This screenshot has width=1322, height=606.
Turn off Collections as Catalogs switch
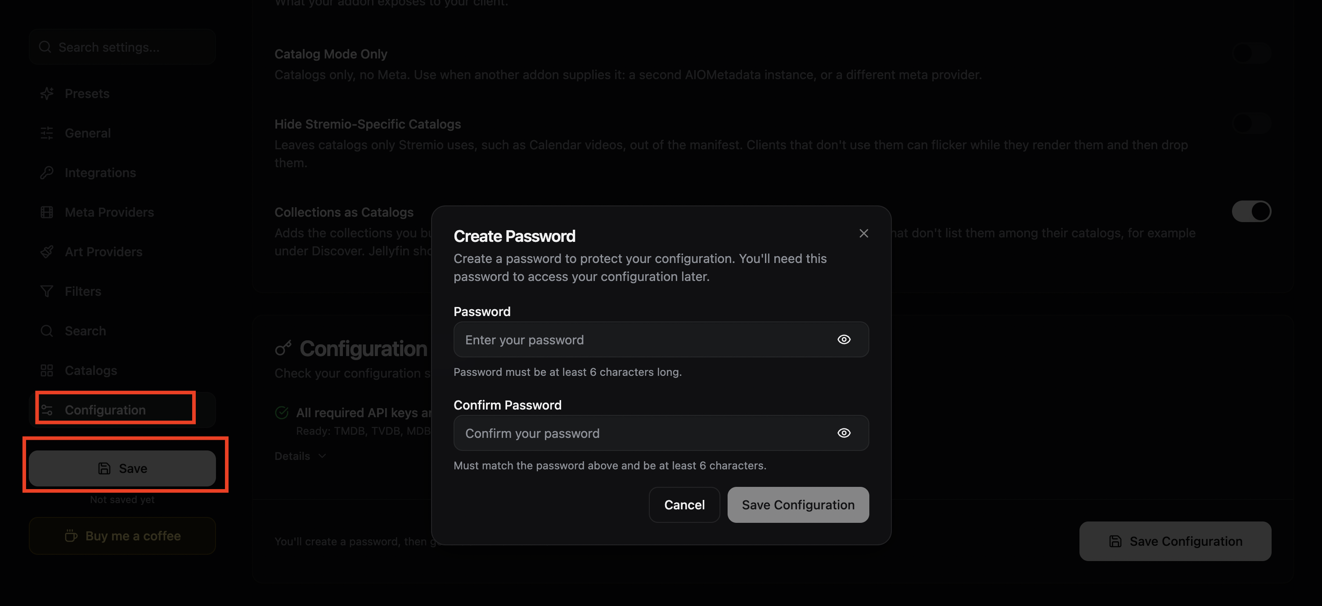1251,211
